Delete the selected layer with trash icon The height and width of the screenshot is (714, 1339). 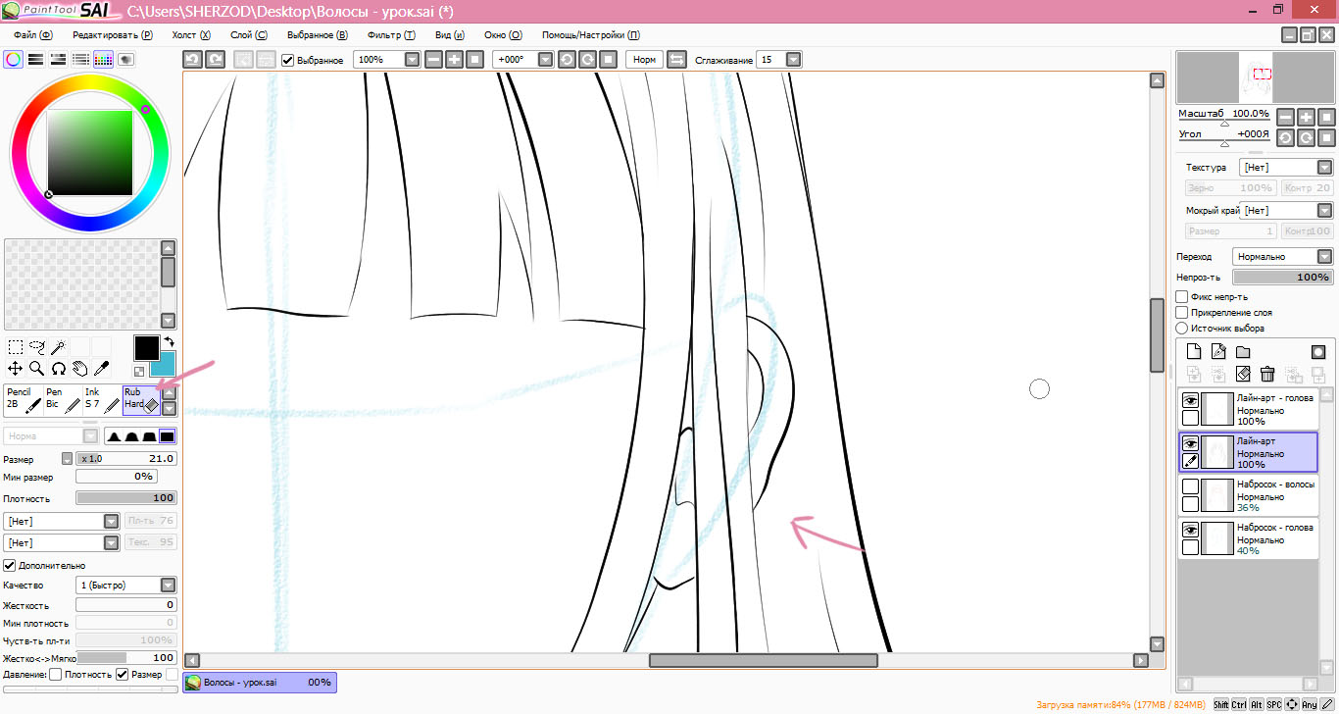click(1267, 375)
